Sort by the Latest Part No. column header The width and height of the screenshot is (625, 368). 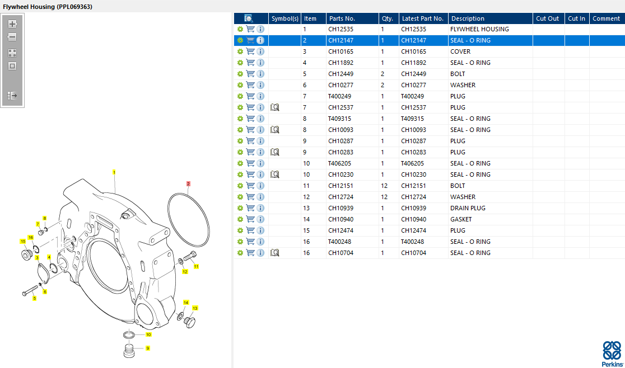pos(423,18)
